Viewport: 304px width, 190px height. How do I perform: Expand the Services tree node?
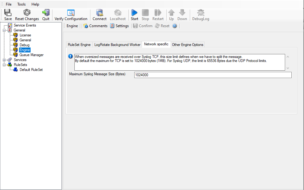click(4, 60)
